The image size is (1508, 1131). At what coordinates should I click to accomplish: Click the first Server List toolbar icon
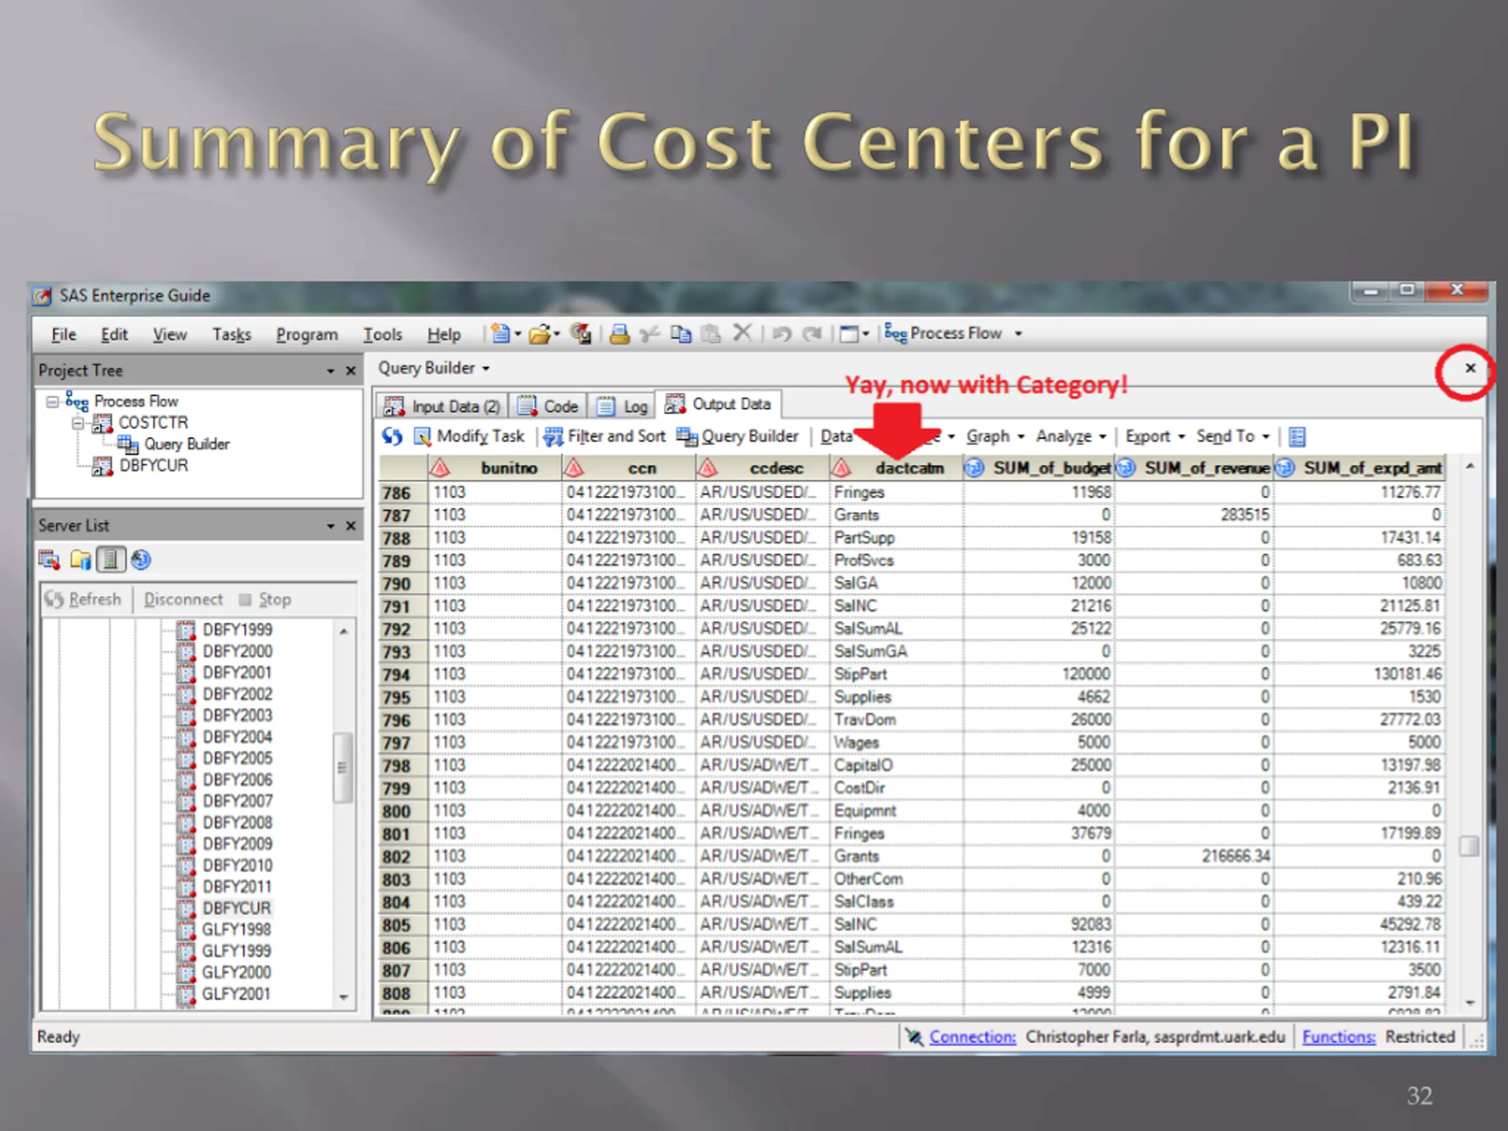point(49,560)
